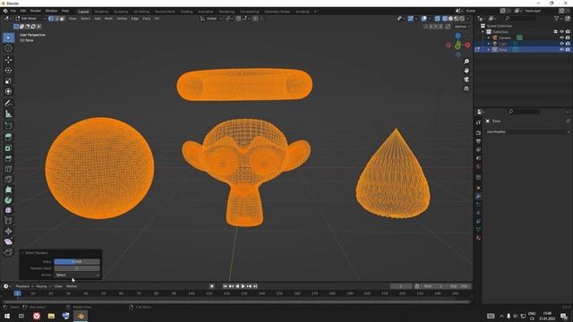
Task: Open Marker menu in timeline
Action: [72, 286]
